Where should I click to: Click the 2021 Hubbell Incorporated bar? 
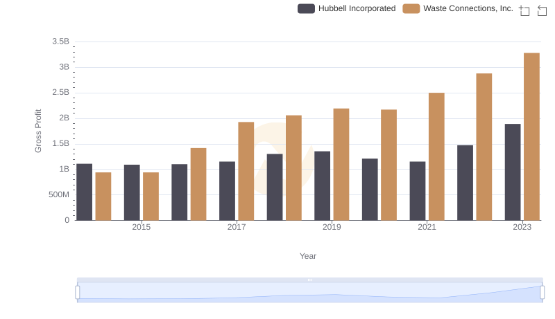pyautogui.click(x=418, y=191)
